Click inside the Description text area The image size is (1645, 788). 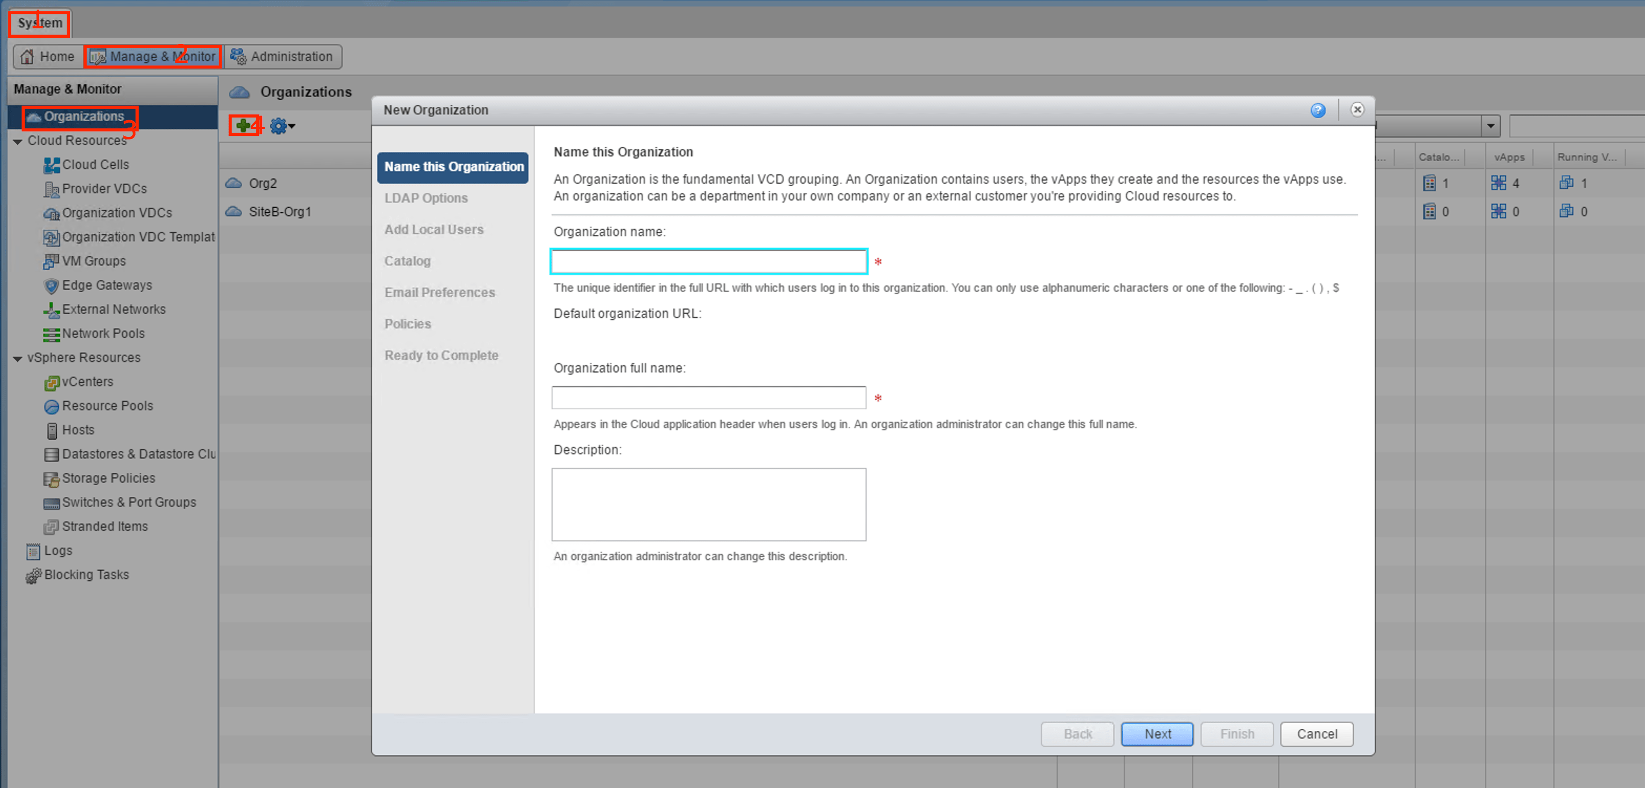(708, 505)
